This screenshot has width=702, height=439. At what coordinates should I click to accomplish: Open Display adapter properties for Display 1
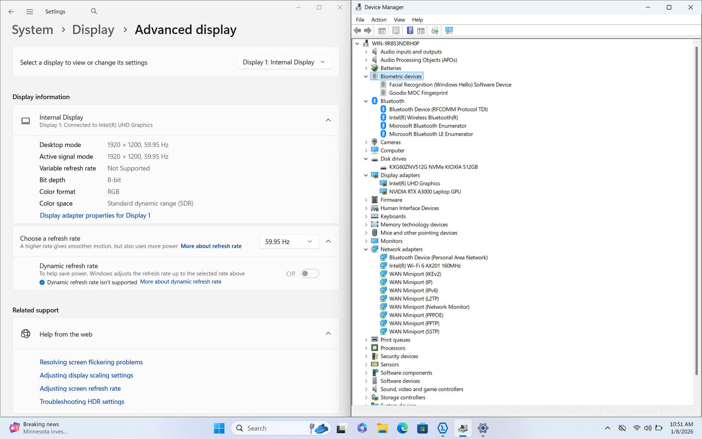[95, 216]
